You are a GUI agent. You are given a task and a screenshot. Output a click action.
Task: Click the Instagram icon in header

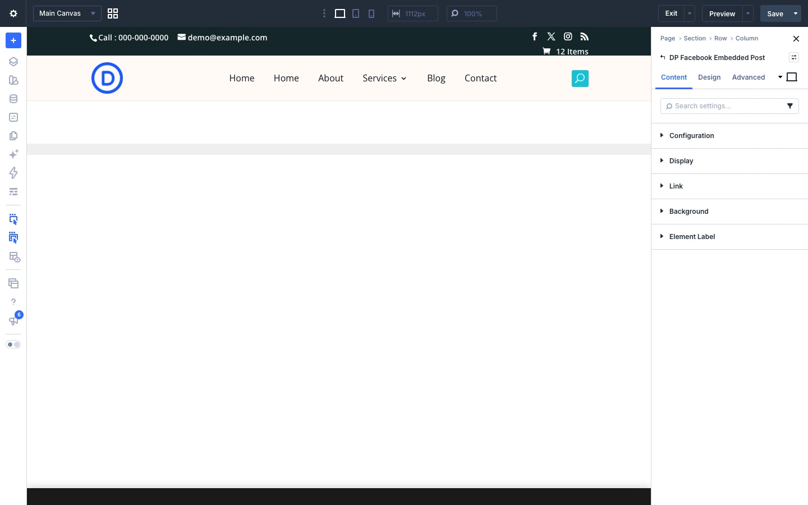(x=568, y=36)
